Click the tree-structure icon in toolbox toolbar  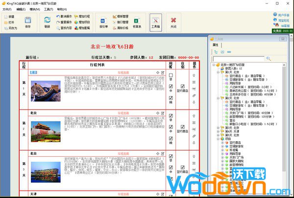(x=216, y=52)
